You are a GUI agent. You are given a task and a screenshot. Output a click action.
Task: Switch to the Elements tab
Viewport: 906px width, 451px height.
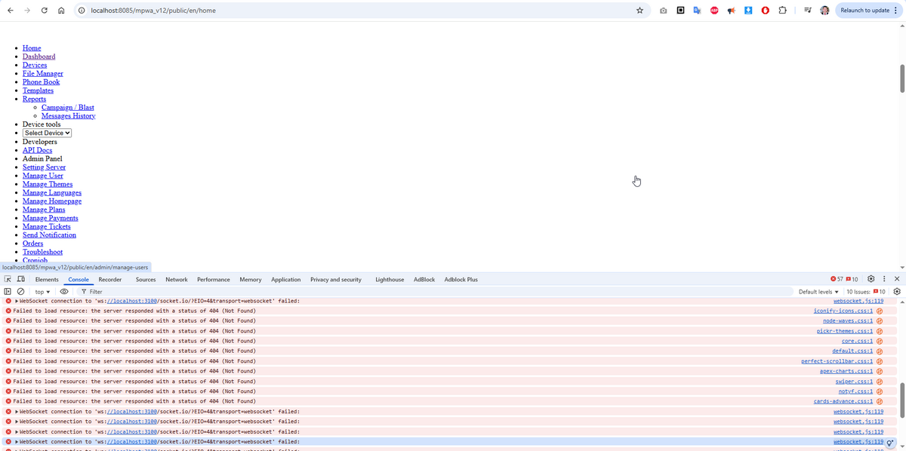[47, 280]
